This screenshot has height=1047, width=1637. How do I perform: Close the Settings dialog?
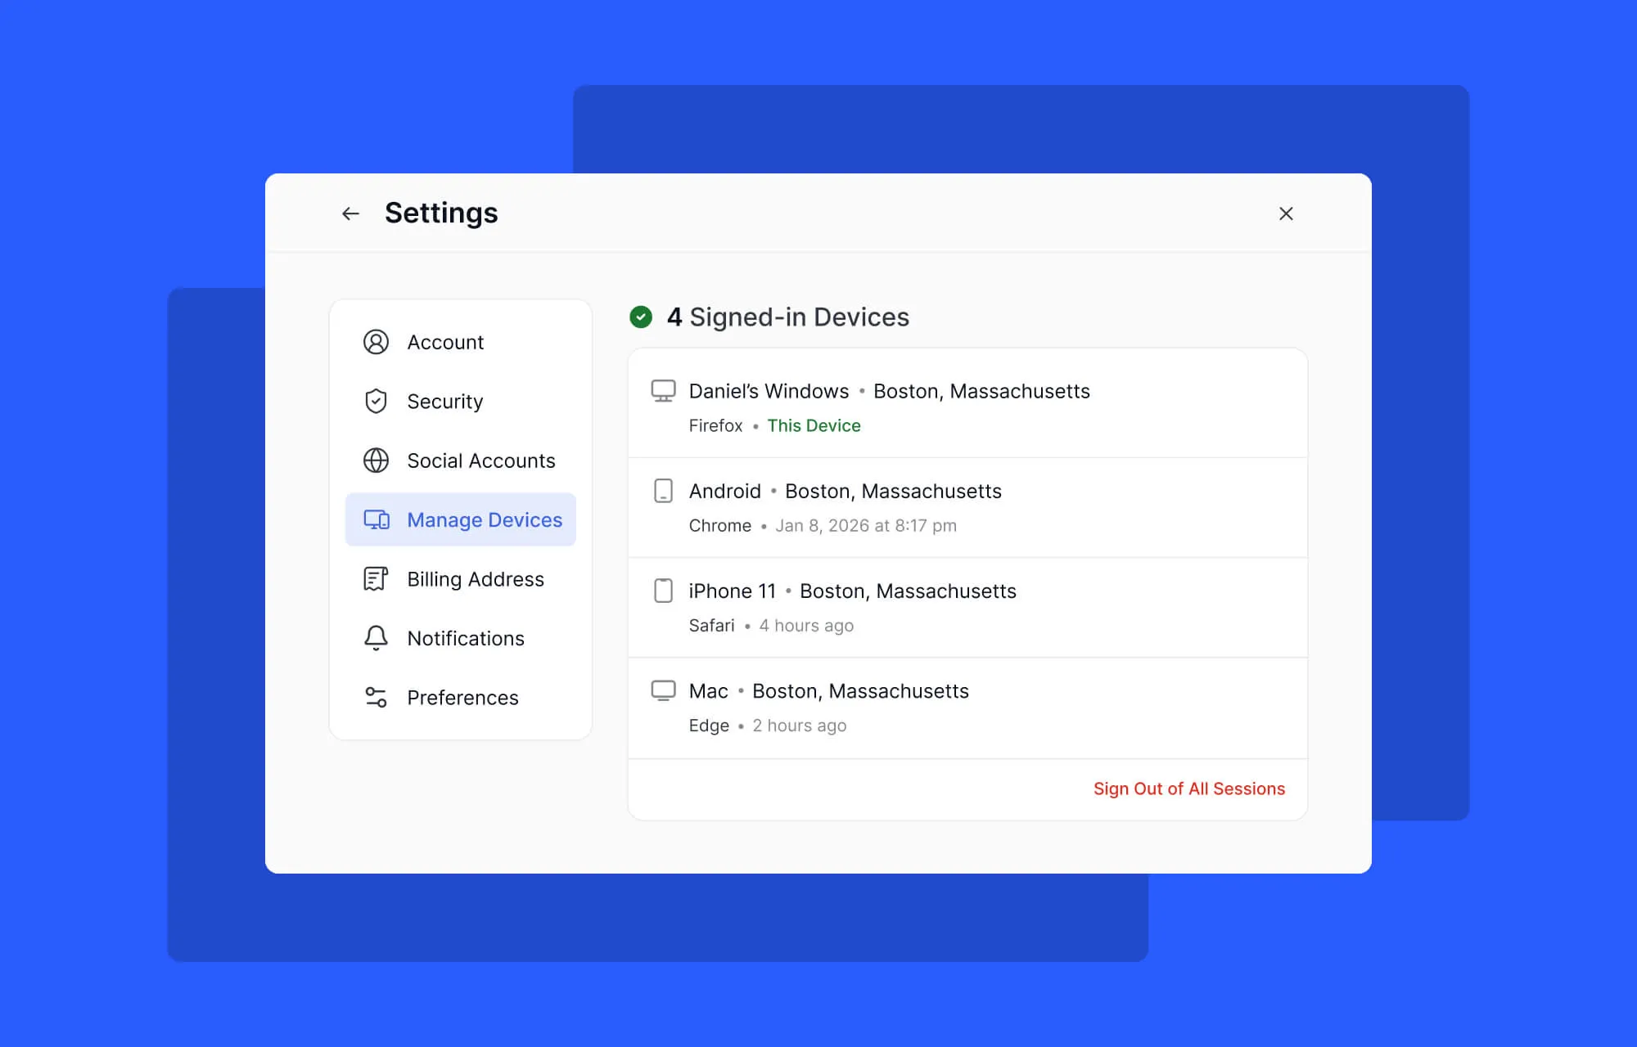tap(1285, 213)
